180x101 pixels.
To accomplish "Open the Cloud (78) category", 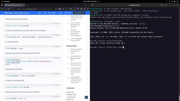I will click(x=70, y=92).
